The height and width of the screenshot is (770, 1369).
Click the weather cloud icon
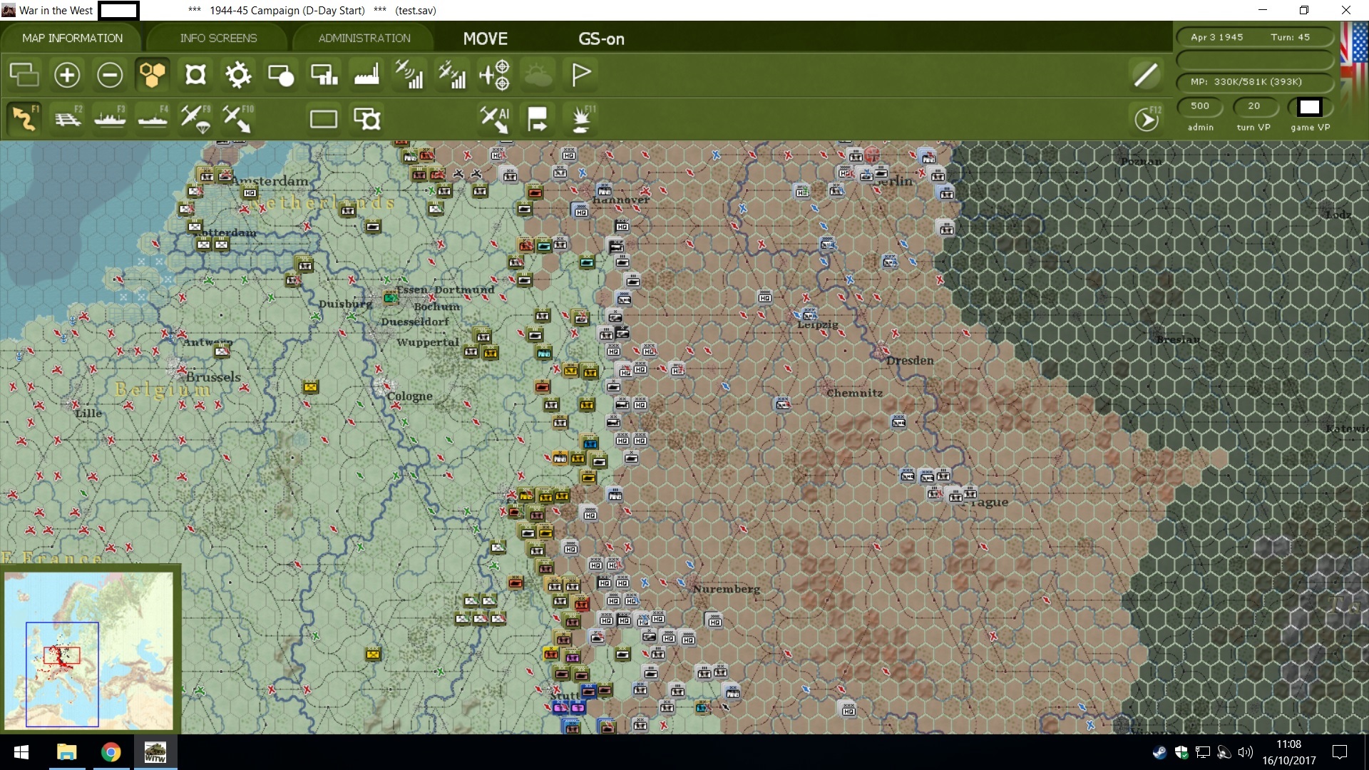538,74
